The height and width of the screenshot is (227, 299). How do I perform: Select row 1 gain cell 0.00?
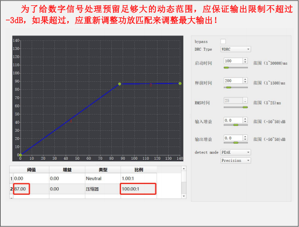tap(67, 179)
